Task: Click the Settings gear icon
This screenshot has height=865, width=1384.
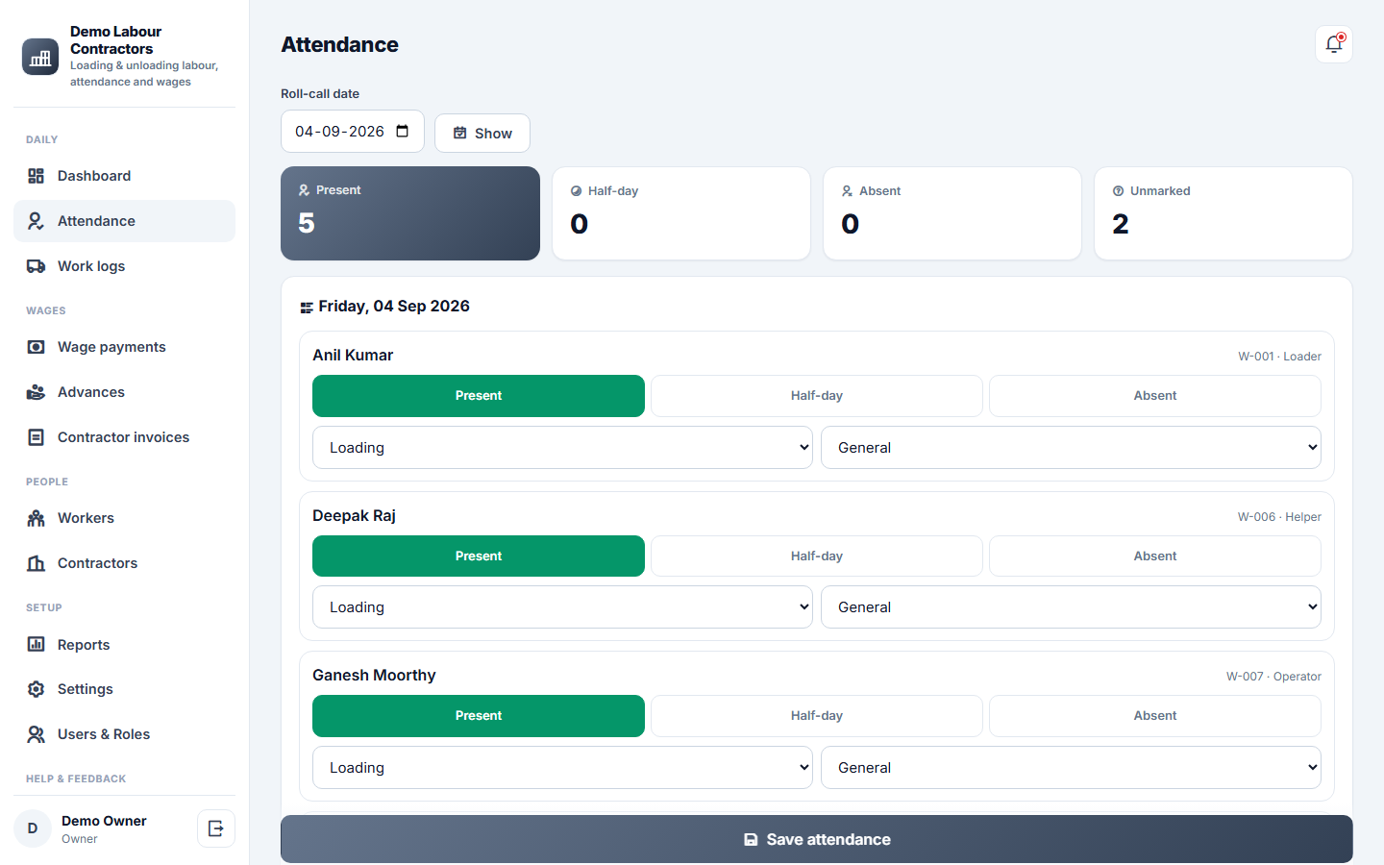Action: point(36,689)
